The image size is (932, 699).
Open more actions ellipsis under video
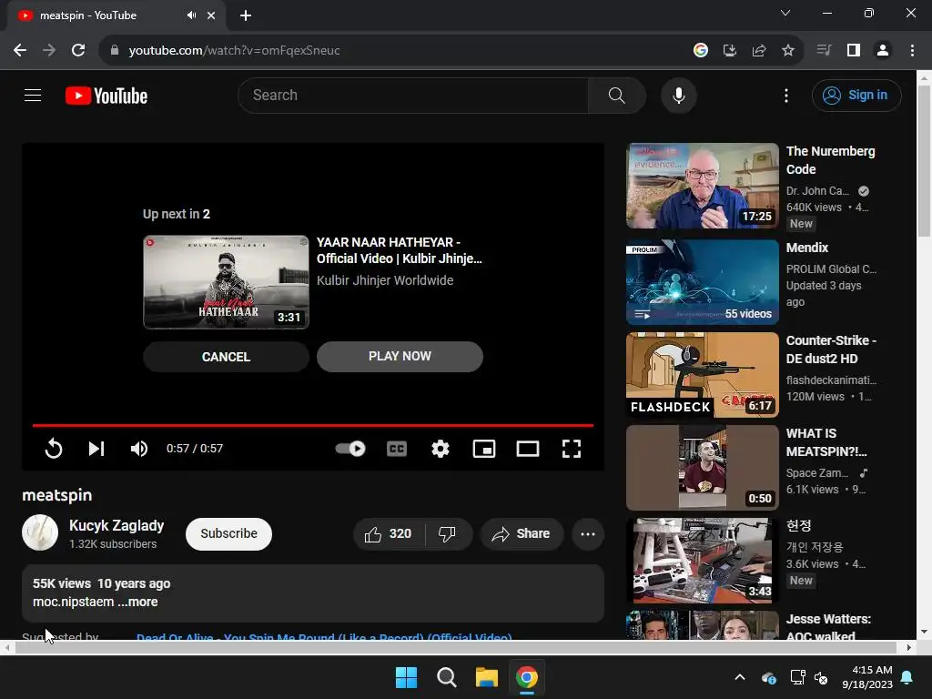click(588, 533)
